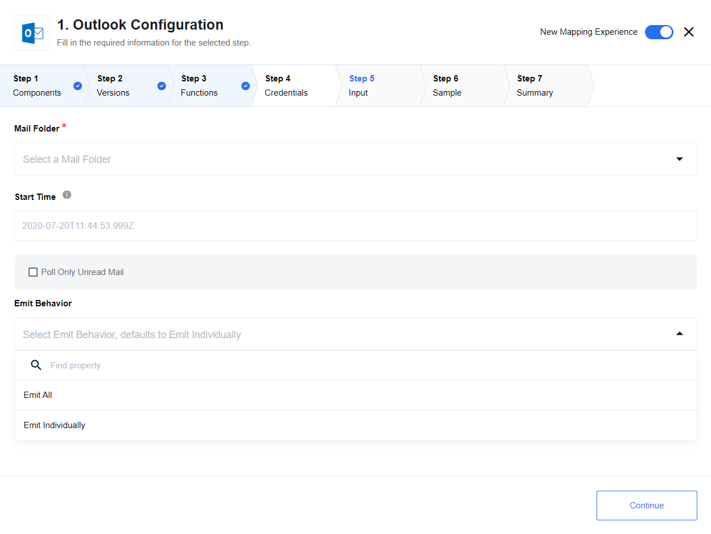This screenshot has height=534, width=711.
Task: Click the Start Time info icon
Action: click(67, 195)
